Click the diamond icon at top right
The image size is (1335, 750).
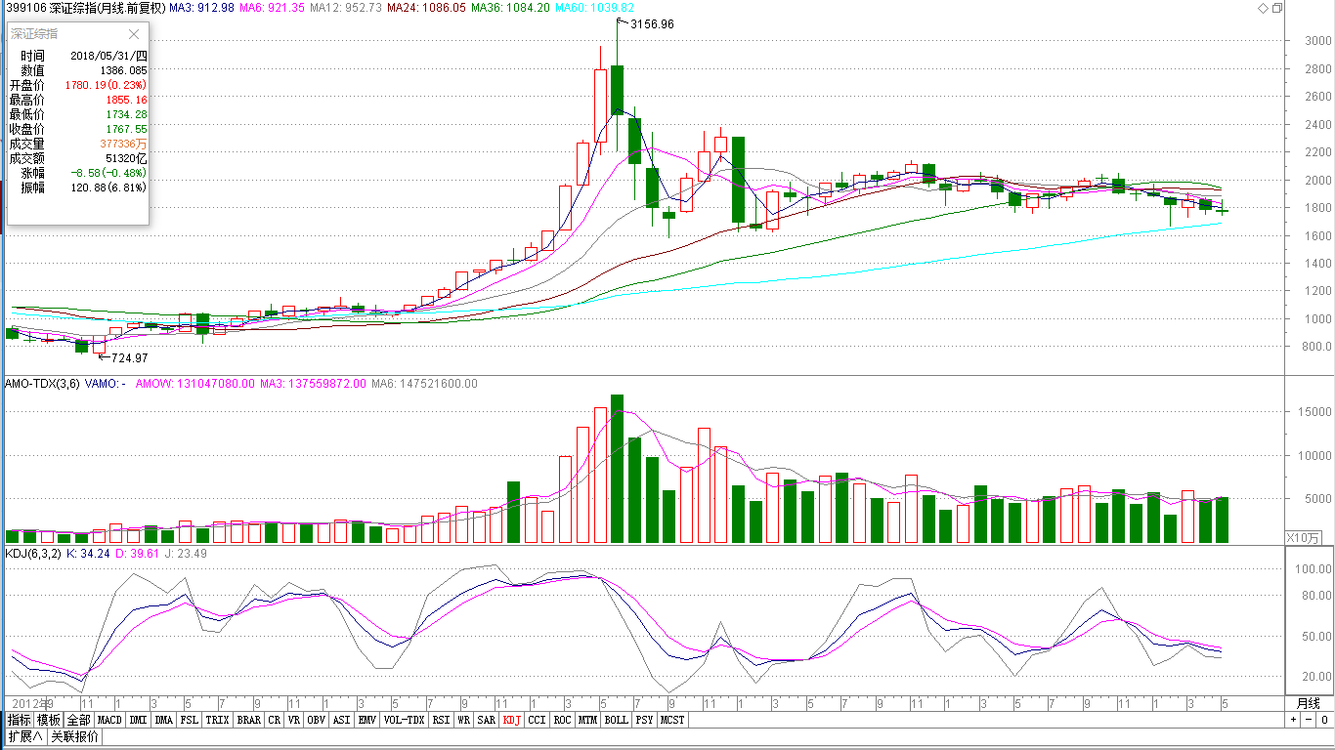(x=1263, y=8)
